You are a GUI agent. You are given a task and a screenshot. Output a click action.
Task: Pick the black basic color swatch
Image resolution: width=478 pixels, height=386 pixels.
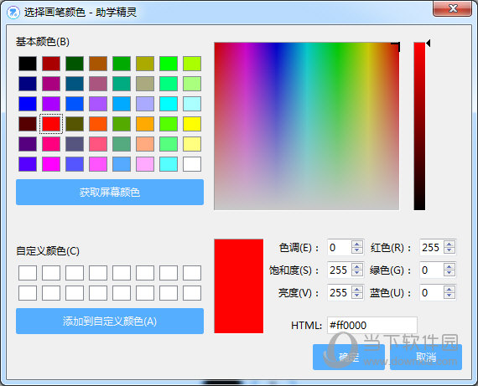pos(28,64)
